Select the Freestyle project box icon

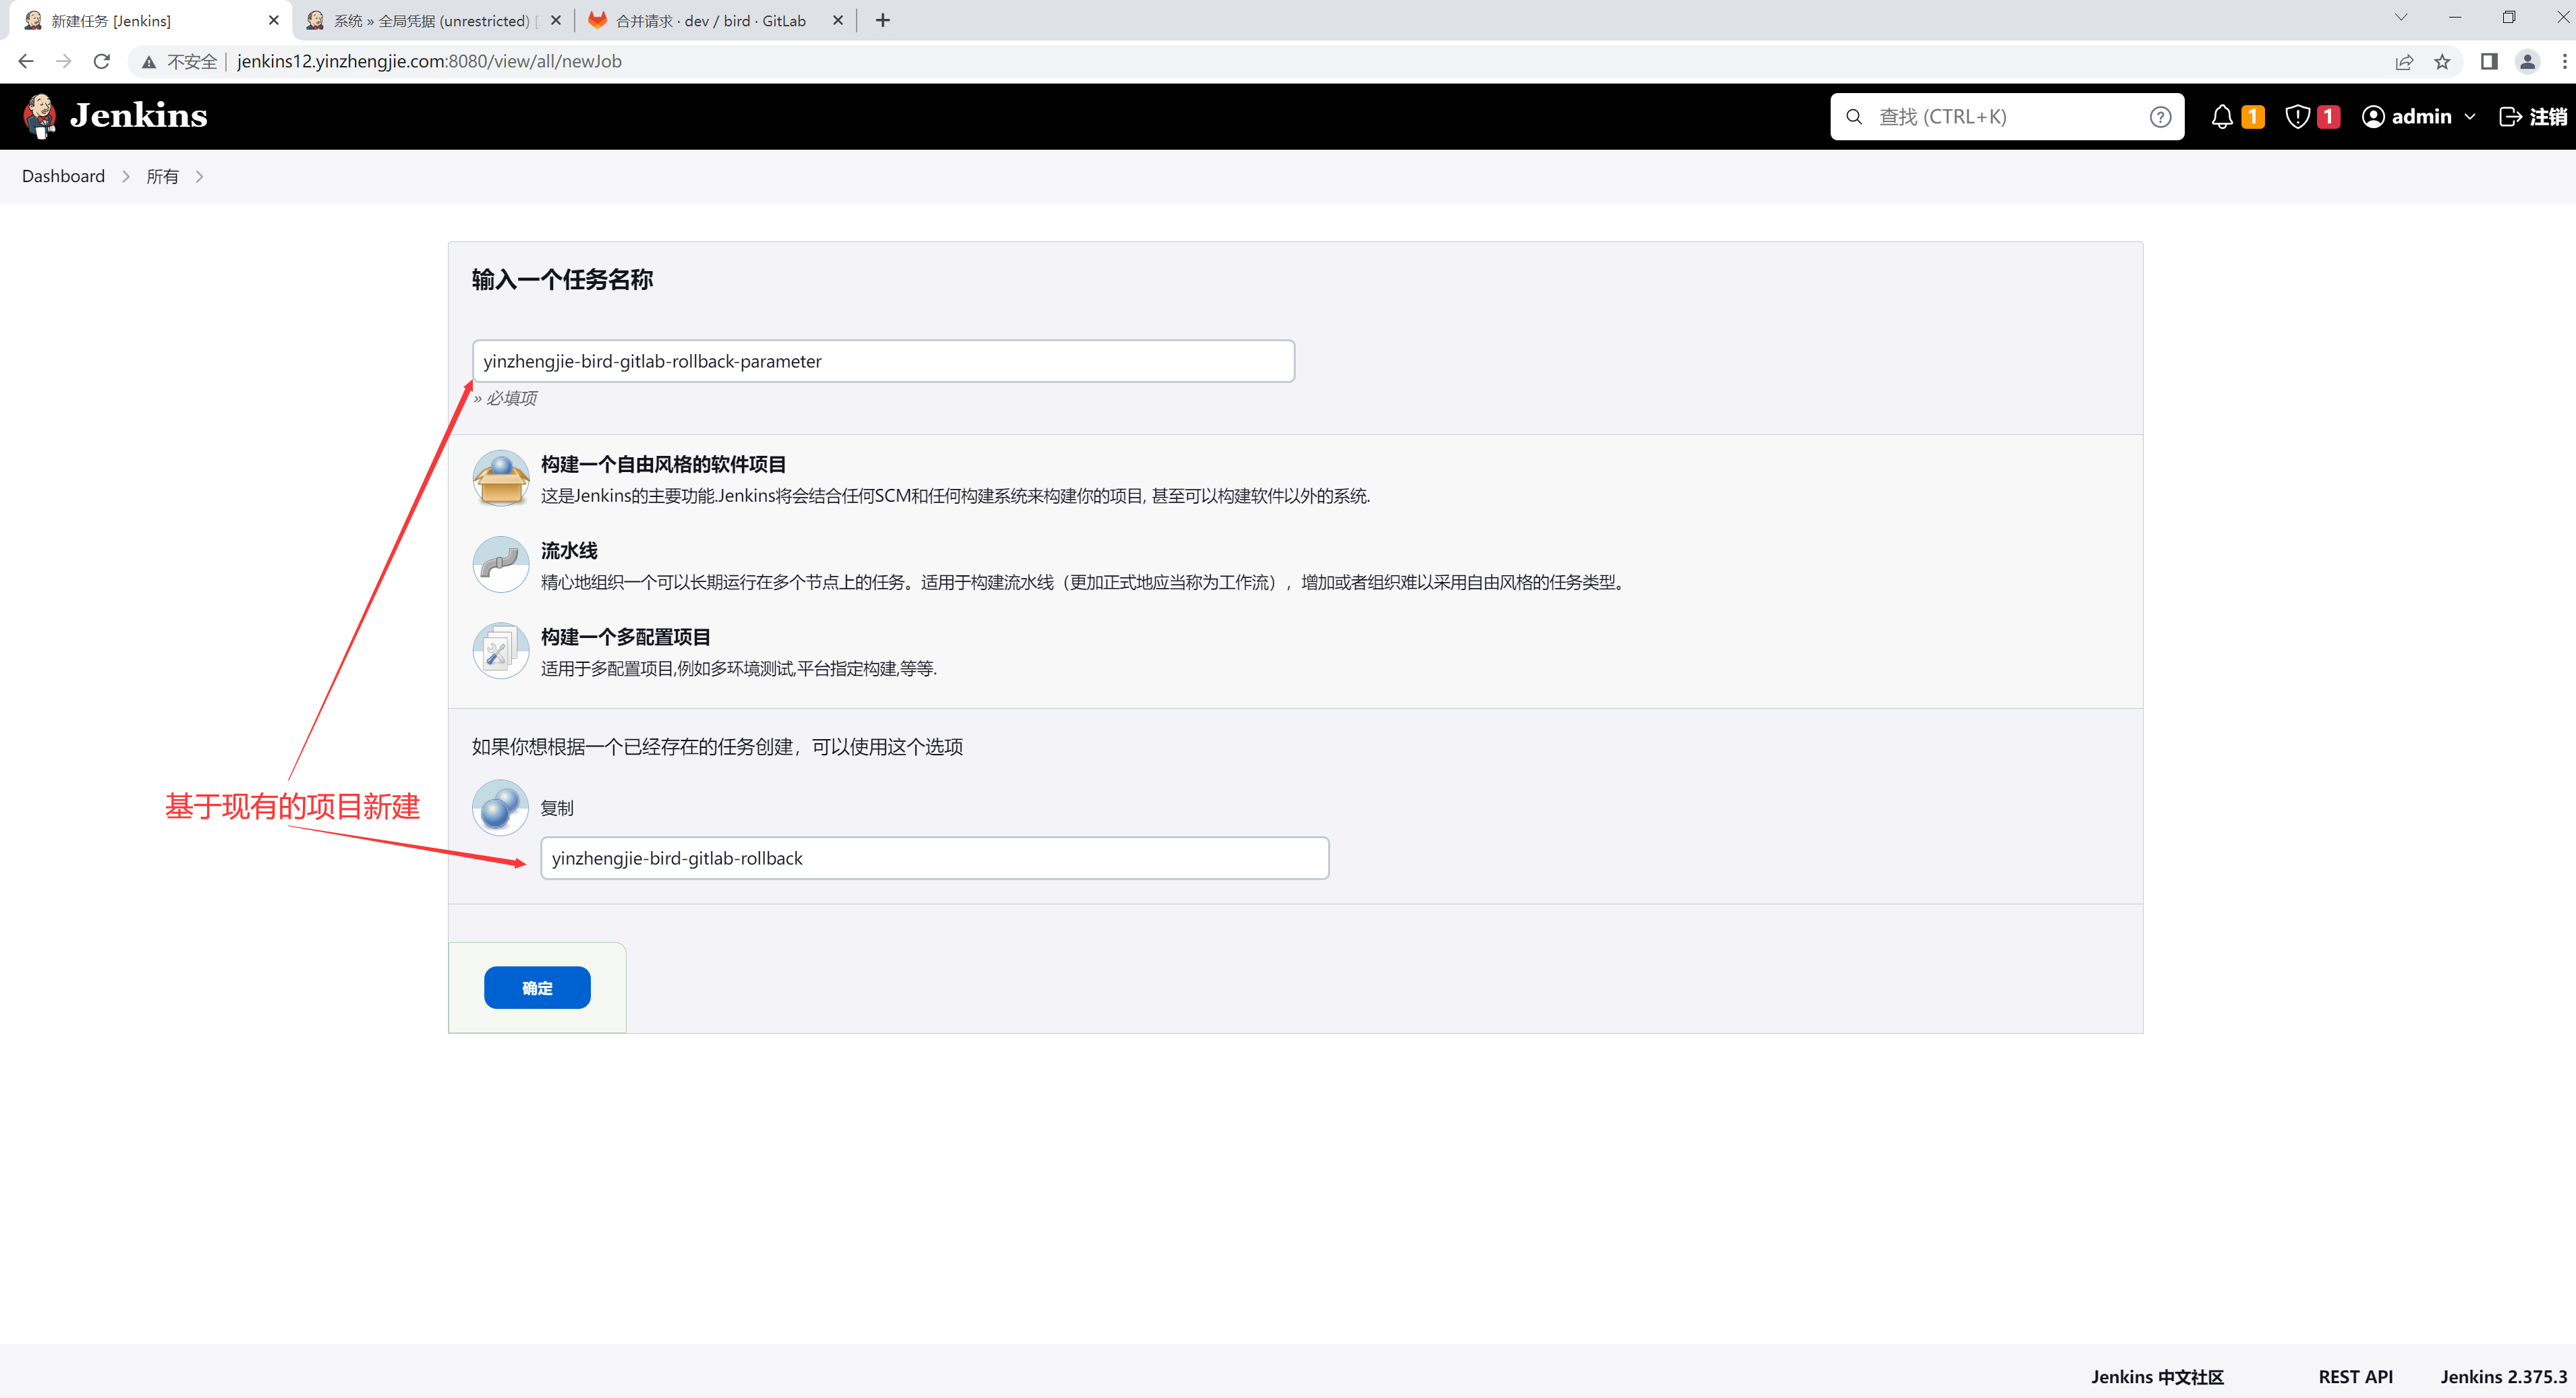click(x=500, y=478)
